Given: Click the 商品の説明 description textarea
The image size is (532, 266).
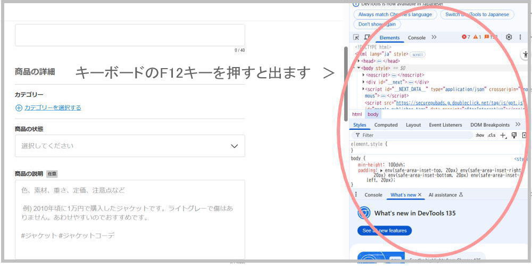Looking at the screenshot, I should pos(130,221).
